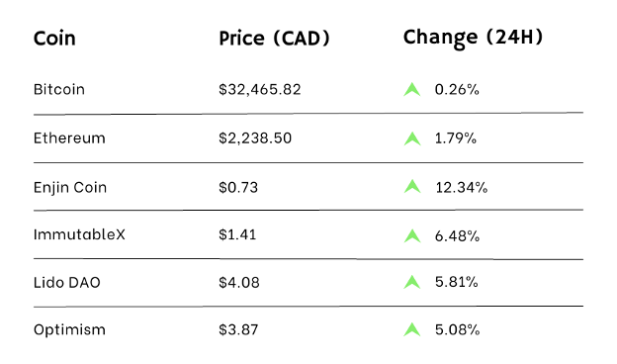Click the green up arrow beside Lido DAO's 5.81%
This screenshot has width=617, height=364.
click(x=412, y=282)
